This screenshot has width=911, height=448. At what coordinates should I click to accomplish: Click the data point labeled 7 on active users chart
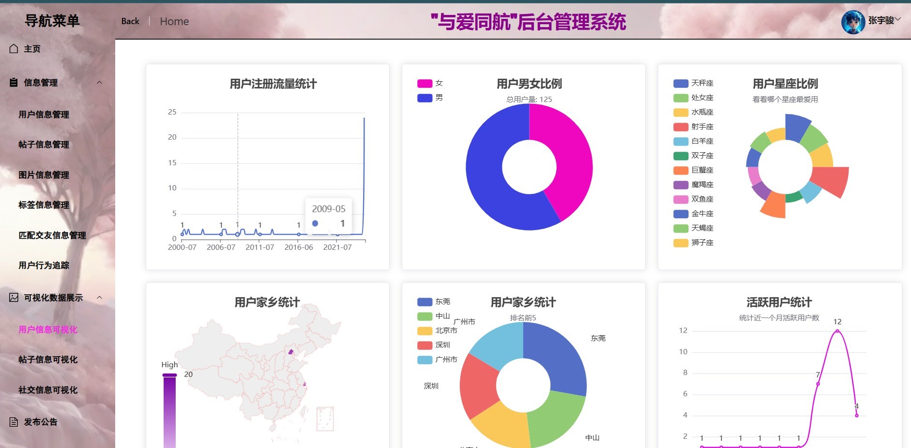coord(818,384)
